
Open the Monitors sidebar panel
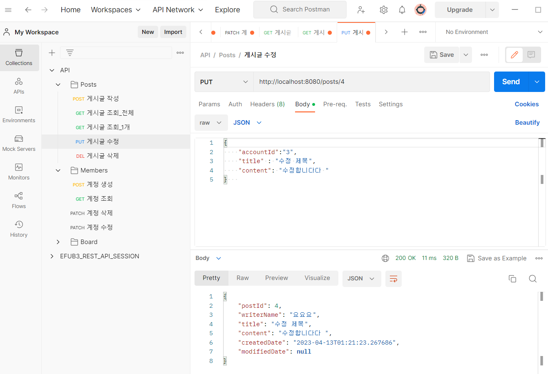[x=19, y=172]
